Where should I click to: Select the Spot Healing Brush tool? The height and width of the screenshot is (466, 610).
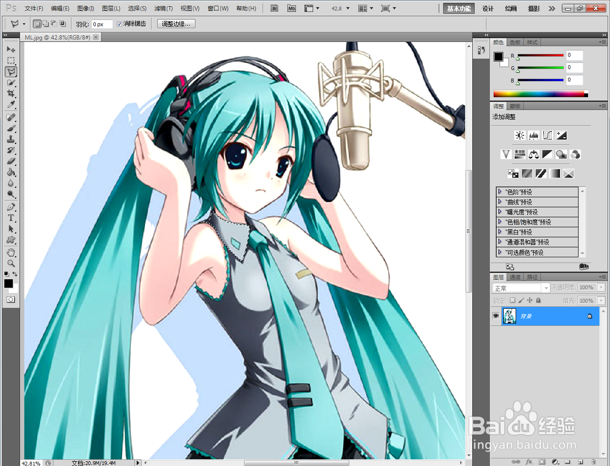[11, 117]
